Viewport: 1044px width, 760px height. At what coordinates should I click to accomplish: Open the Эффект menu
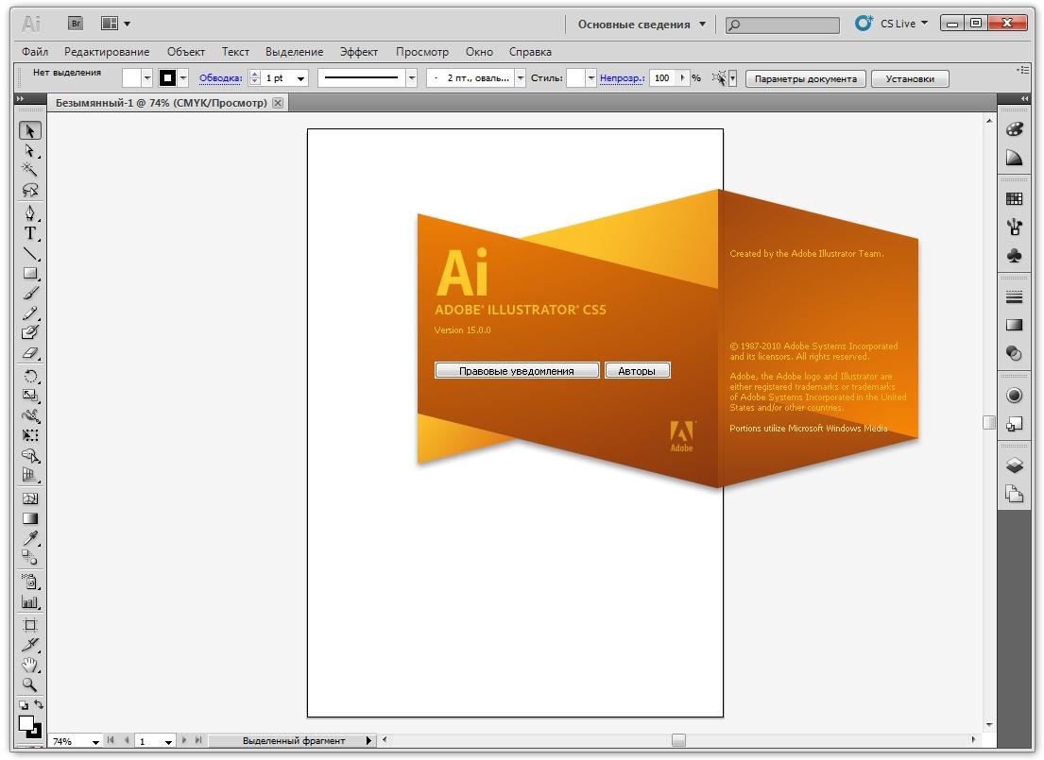(359, 51)
